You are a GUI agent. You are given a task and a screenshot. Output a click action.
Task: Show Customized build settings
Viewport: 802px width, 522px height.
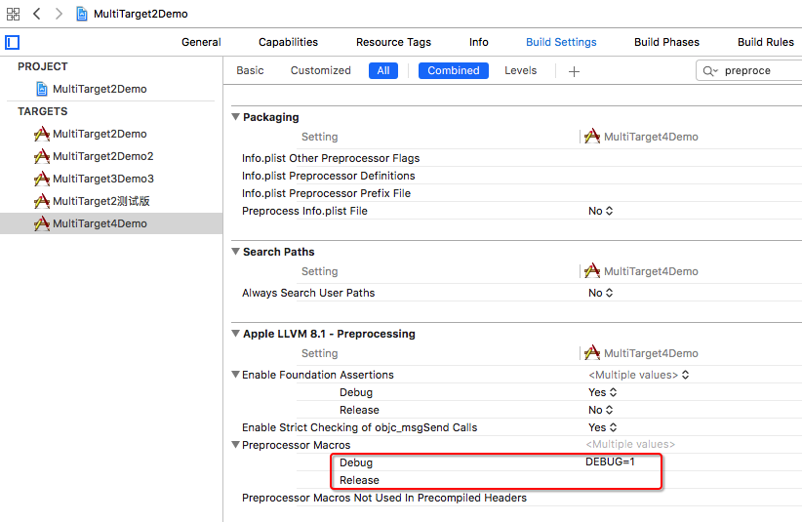tap(320, 70)
